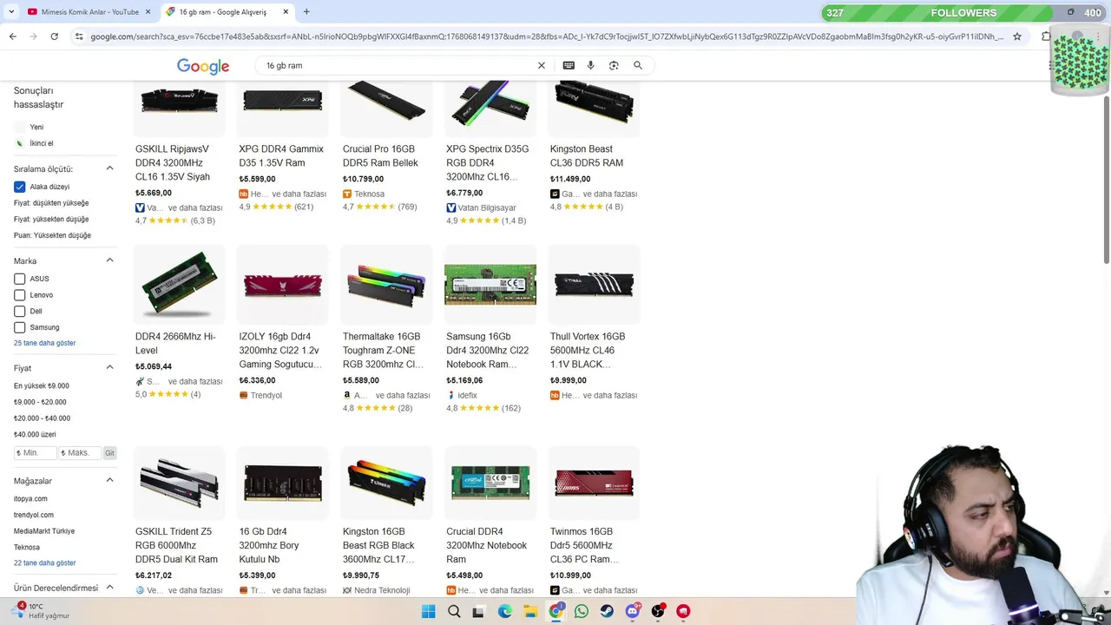Close the Mimesis Komik Anlar YouTube tab

coord(148,12)
